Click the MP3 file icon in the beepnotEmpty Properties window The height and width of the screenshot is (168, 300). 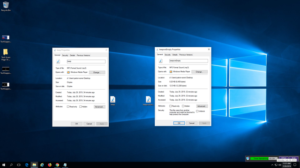(161, 61)
